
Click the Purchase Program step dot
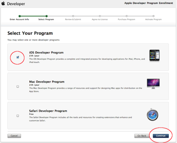(127, 16)
